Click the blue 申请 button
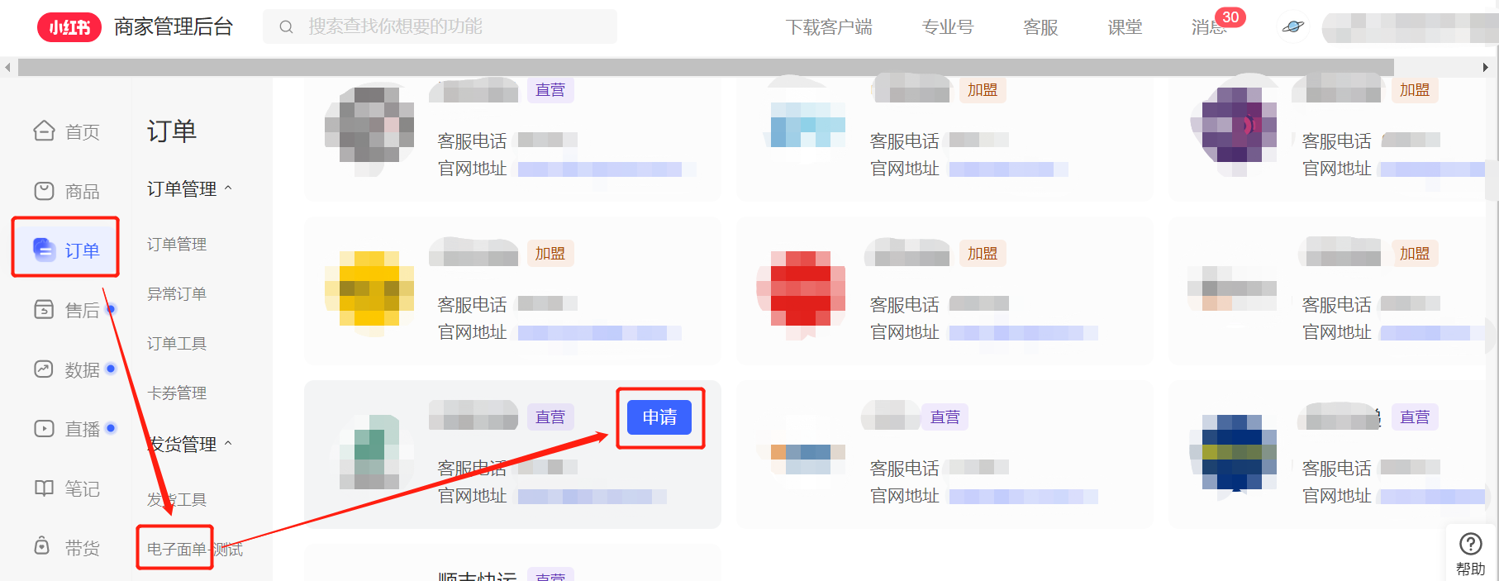 (x=659, y=417)
